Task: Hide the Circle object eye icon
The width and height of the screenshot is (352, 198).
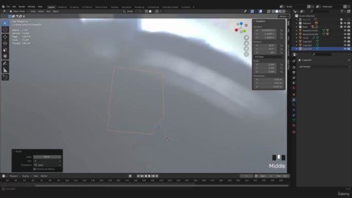Action: [x=345, y=38]
